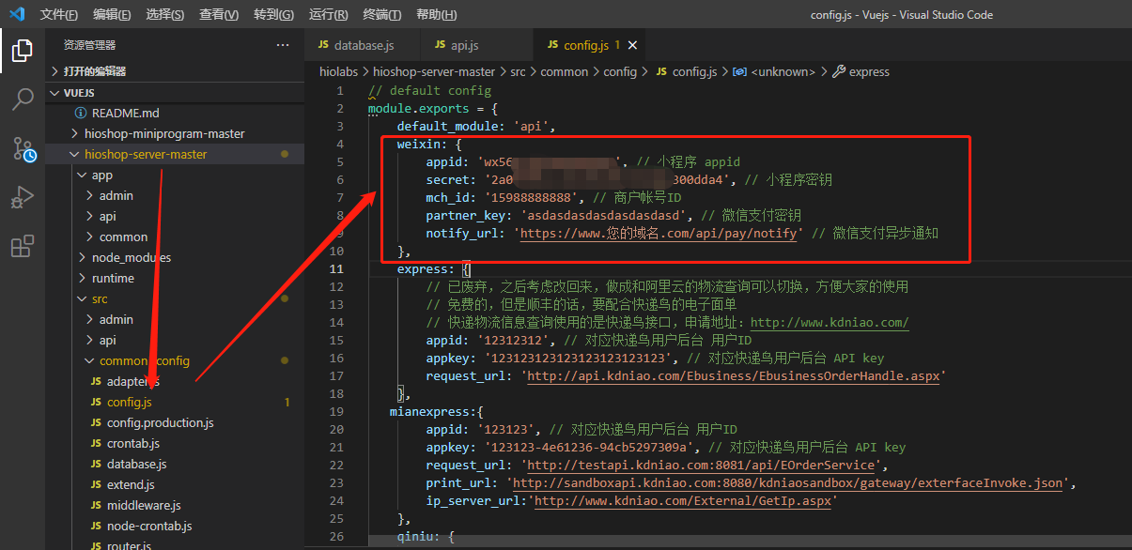Open the Run and Debug view icon
The height and width of the screenshot is (550, 1132).
22,198
